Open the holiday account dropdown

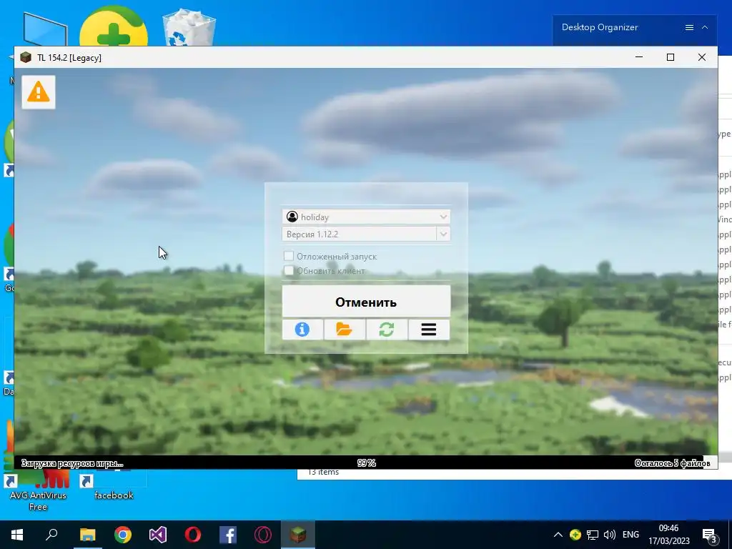coord(366,217)
